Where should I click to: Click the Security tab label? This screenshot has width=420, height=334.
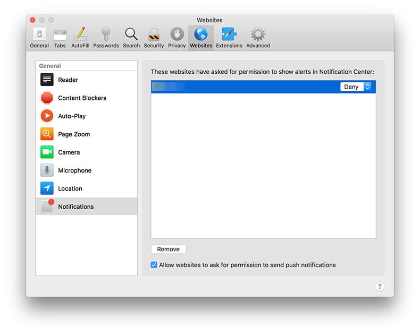click(154, 46)
